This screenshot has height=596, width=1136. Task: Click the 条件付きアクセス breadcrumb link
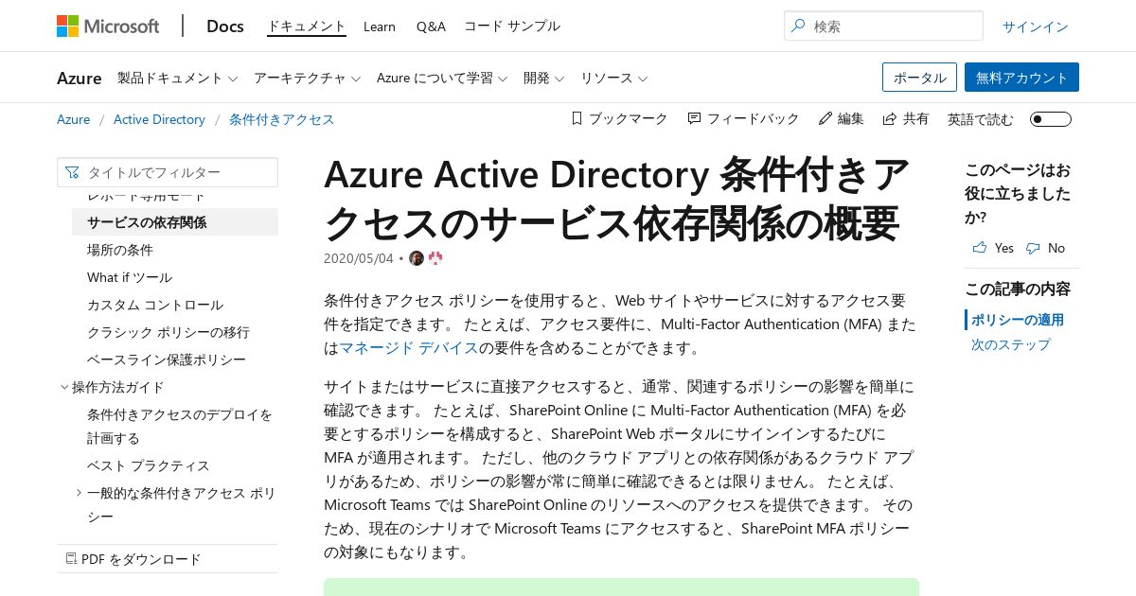(282, 119)
